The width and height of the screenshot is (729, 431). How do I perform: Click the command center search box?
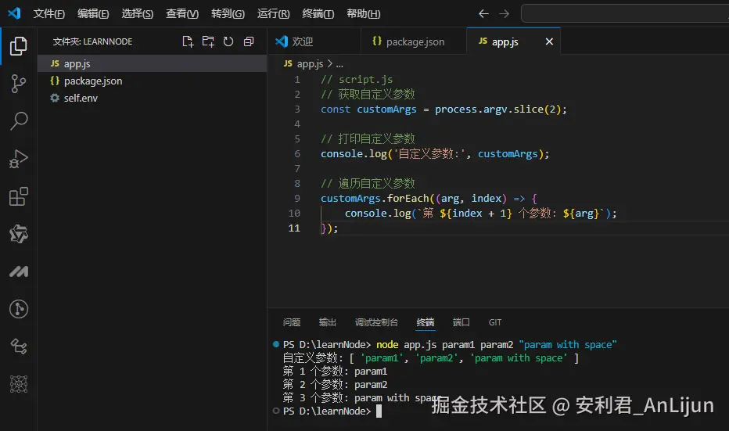click(x=625, y=13)
